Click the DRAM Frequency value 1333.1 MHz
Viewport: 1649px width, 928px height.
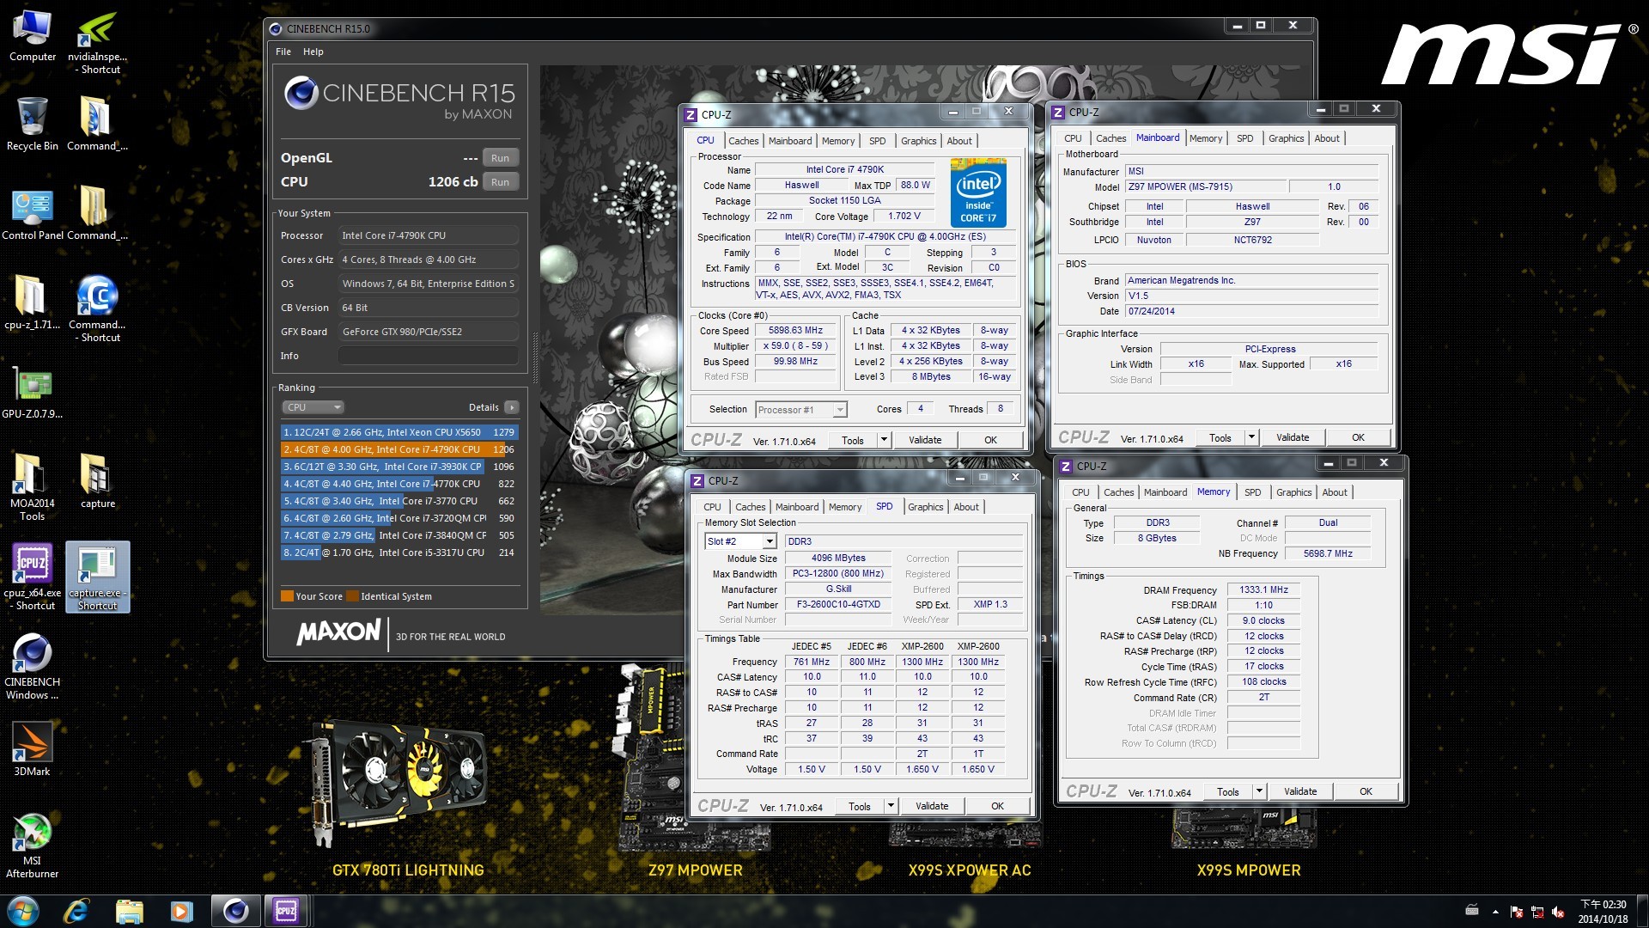[1263, 590]
